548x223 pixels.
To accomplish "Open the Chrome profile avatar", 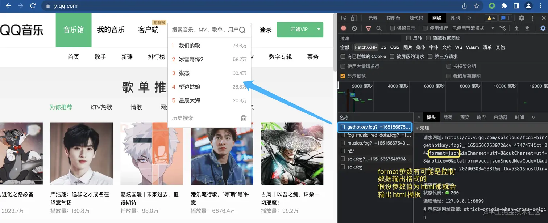I will click(529, 6).
